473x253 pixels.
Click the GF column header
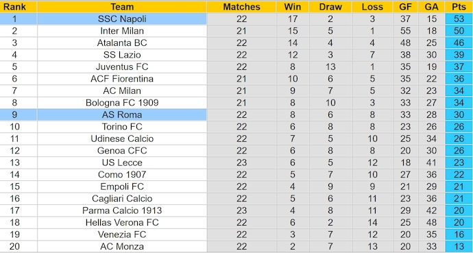click(405, 7)
